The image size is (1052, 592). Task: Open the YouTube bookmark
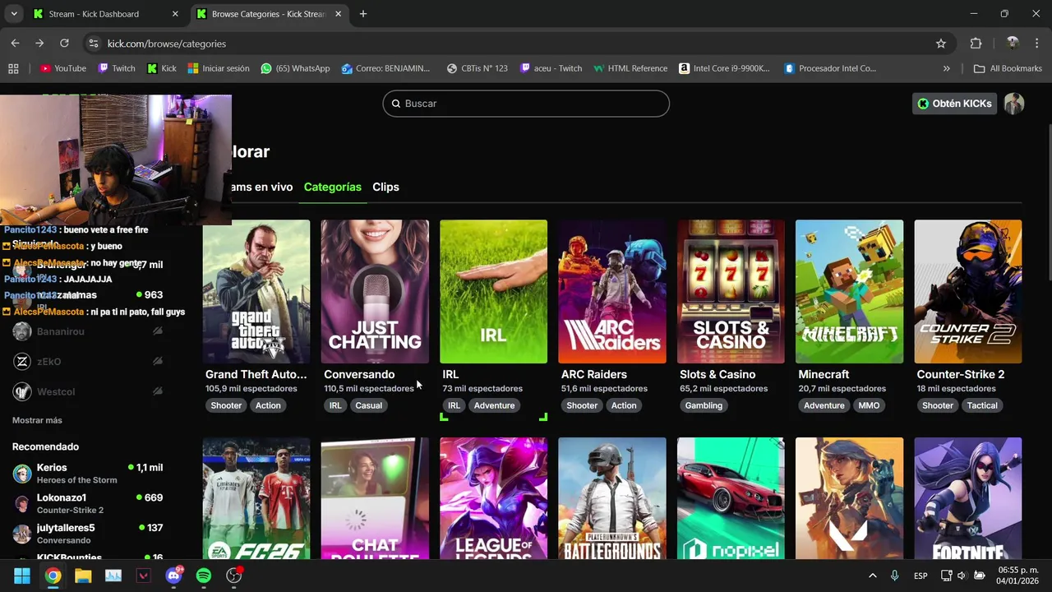62,68
